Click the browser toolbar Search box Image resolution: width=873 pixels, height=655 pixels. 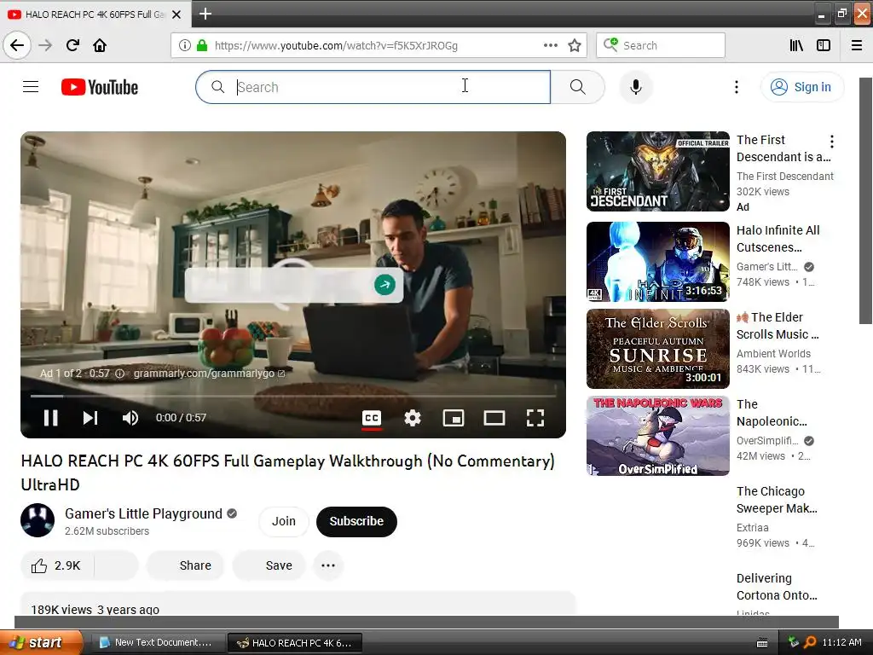pos(661,45)
